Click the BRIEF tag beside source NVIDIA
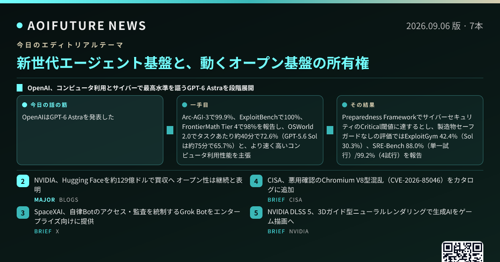Viewport: 500px width, 262px height. pyautogui.click(x=276, y=231)
